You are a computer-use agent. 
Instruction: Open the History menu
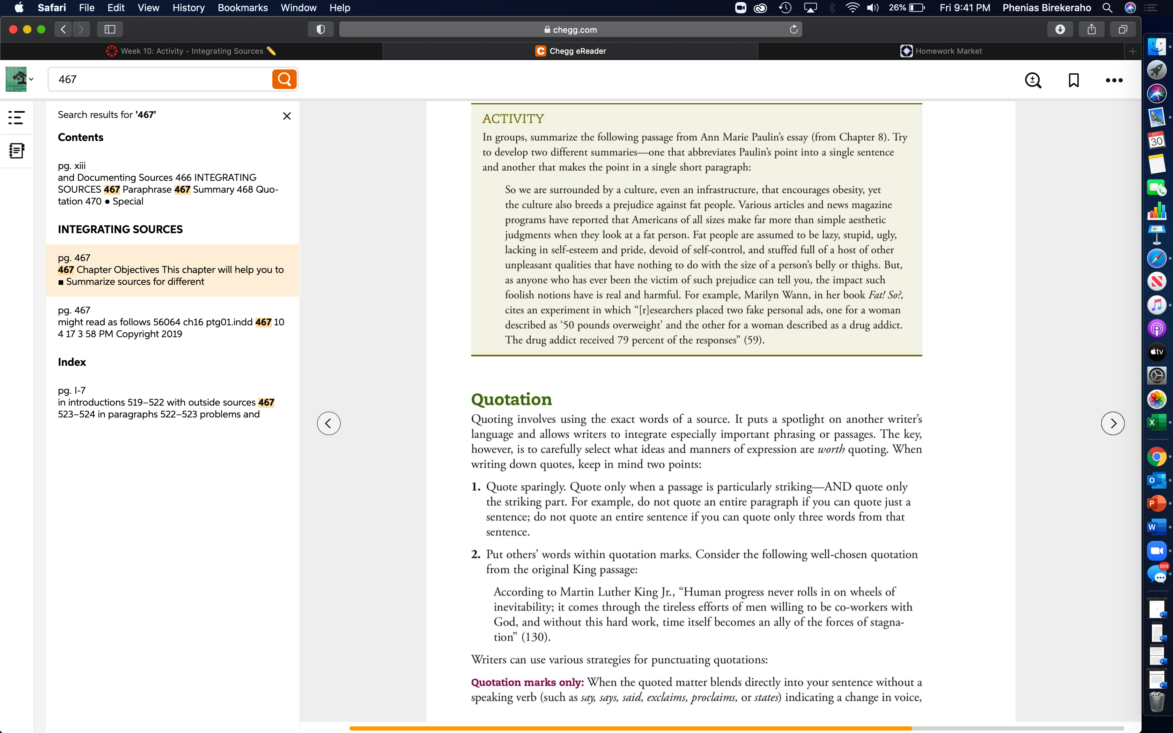[x=188, y=8]
